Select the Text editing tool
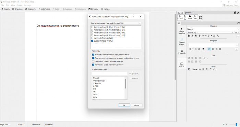The height and width of the screenshot is (127, 240). (x=182, y=63)
